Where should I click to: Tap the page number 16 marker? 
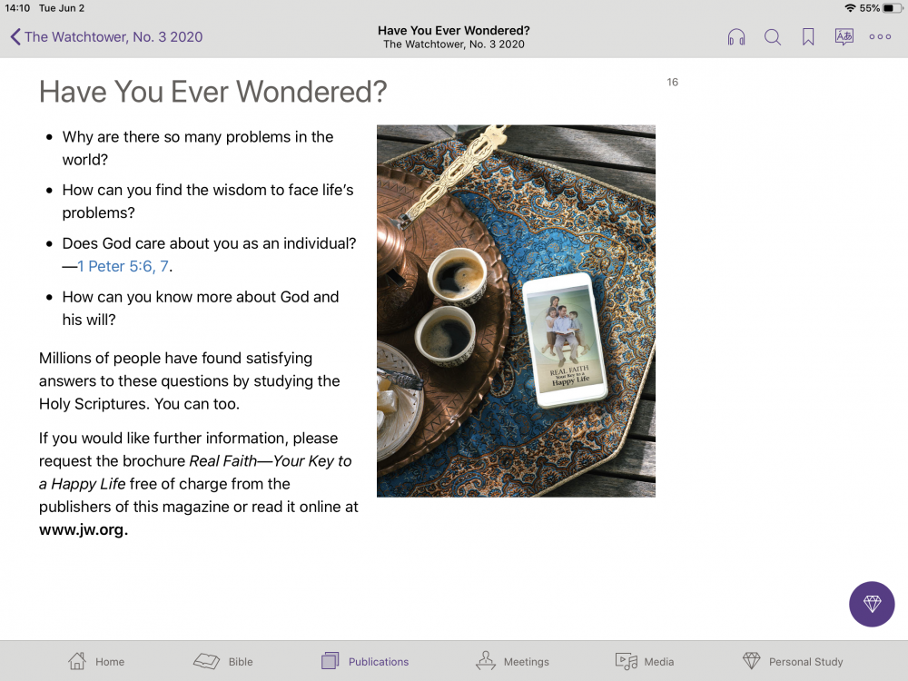point(672,83)
